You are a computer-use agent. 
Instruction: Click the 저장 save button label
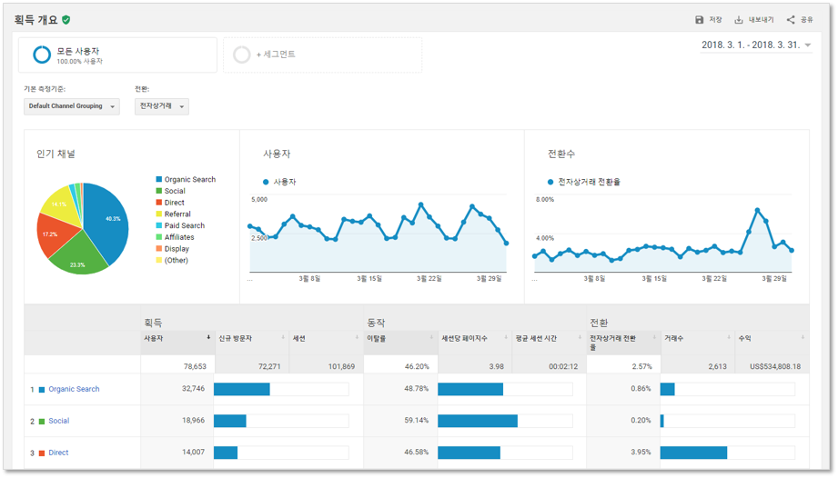pyautogui.click(x=715, y=20)
